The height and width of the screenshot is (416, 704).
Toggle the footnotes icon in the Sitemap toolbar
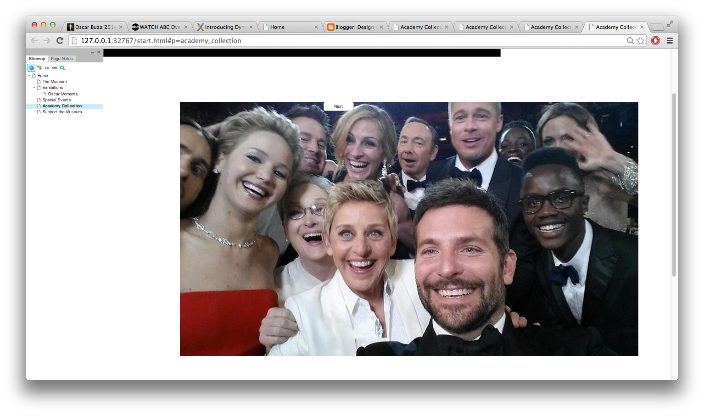pos(31,68)
